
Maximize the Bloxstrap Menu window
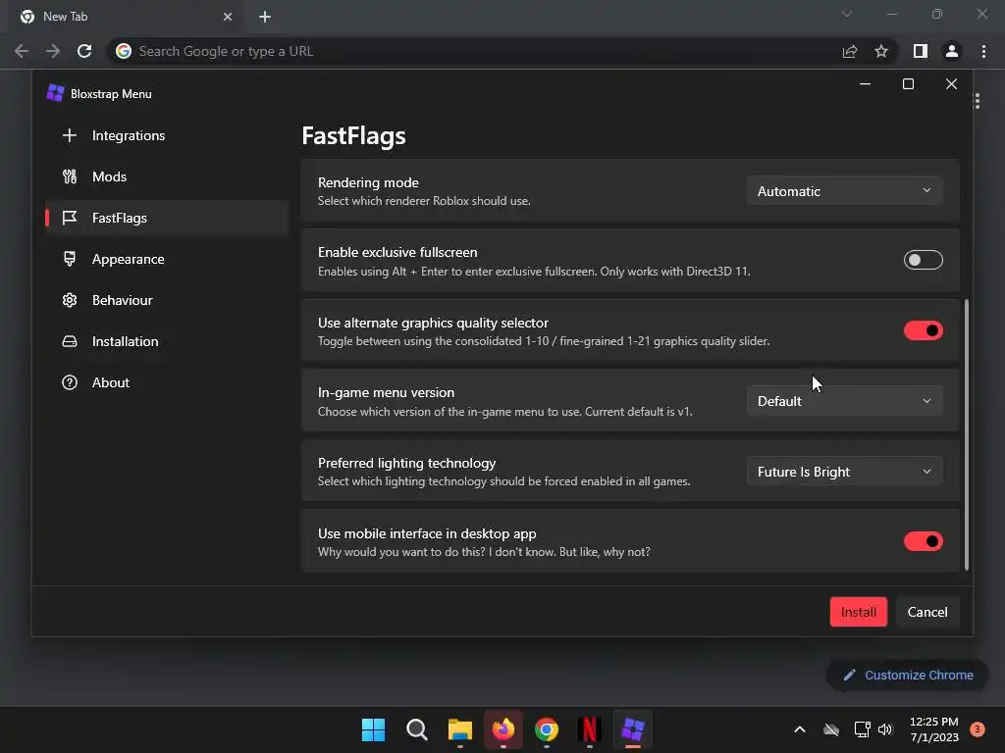908,84
